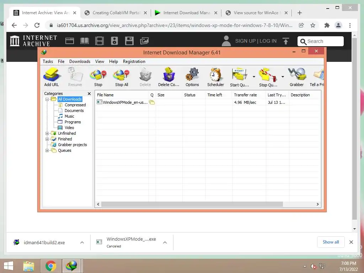Open Chrome profile avatar
The image size is (364, 273).
pos(338,25)
